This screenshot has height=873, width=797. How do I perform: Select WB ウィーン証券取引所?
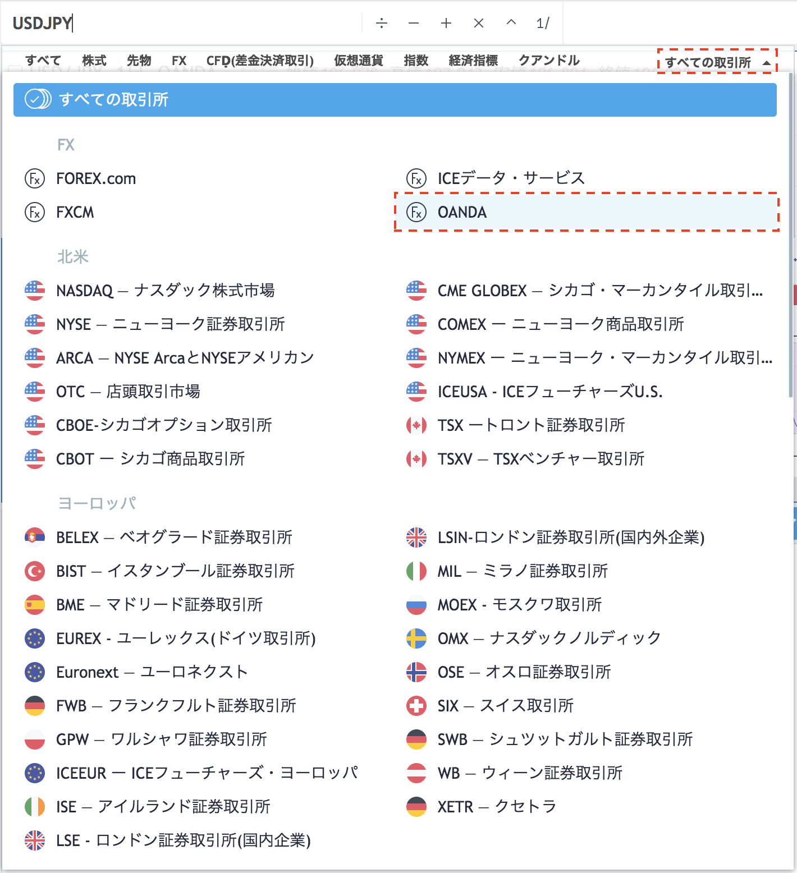[x=586, y=773]
